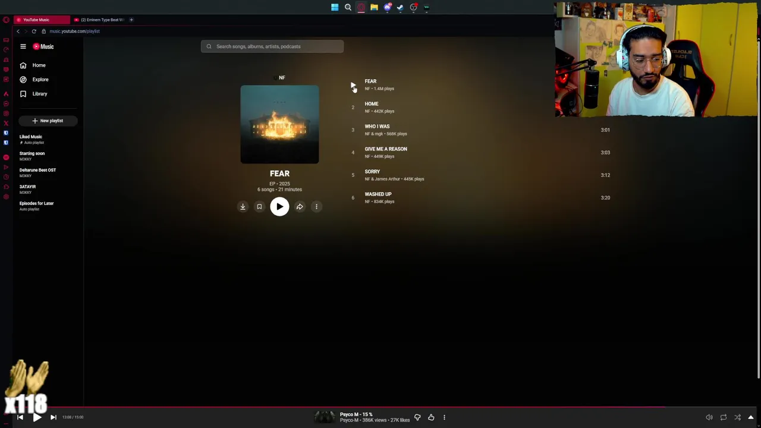Like the currently playing song
761x428 pixels.
point(431,417)
